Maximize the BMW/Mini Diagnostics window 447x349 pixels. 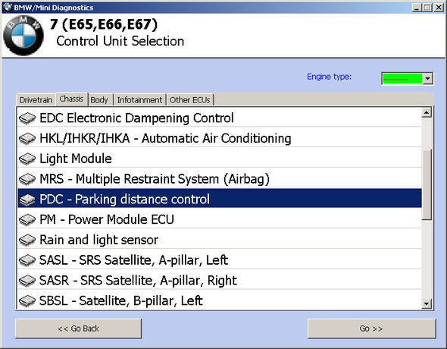(427, 8)
